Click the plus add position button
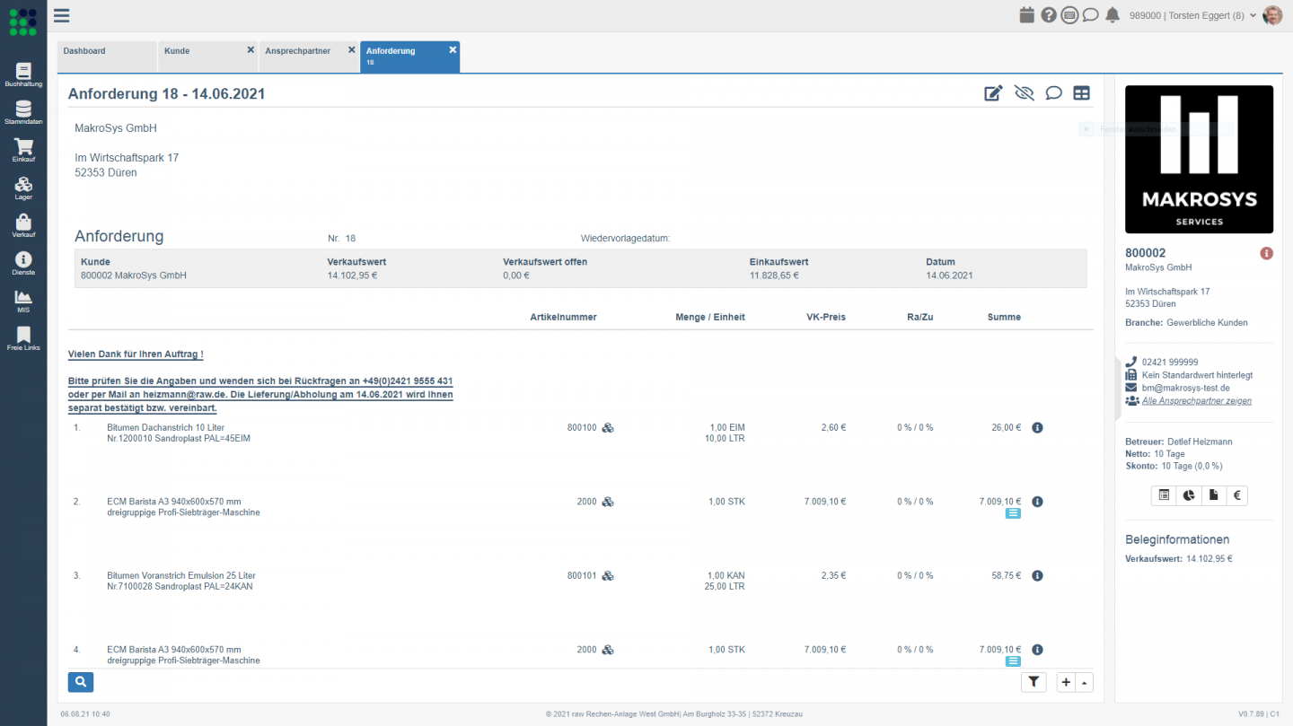The height and width of the screenshot is (726, 1293). [x=1066, y=682]
